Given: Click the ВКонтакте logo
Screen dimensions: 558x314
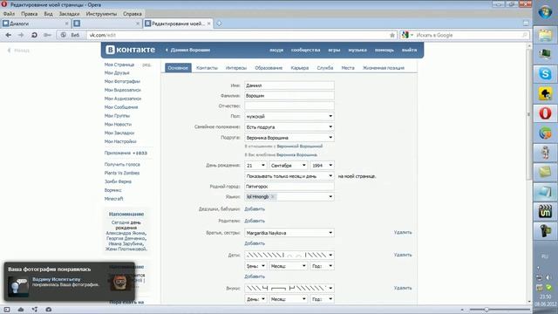Looking at the screenshot, I should pos(130,50).
